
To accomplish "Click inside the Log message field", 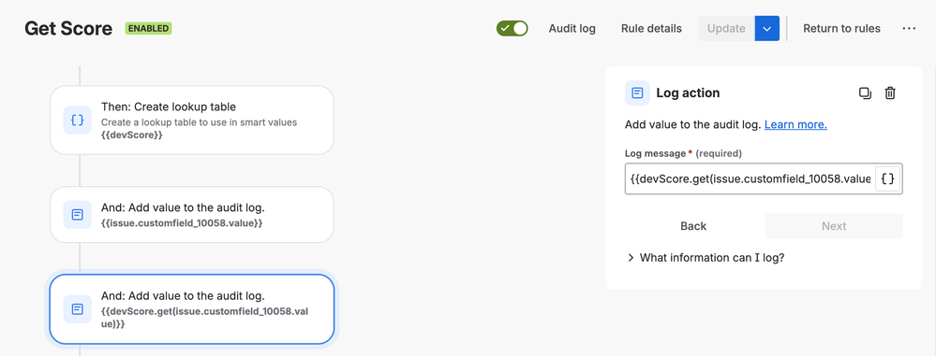I will pos(750,178).
